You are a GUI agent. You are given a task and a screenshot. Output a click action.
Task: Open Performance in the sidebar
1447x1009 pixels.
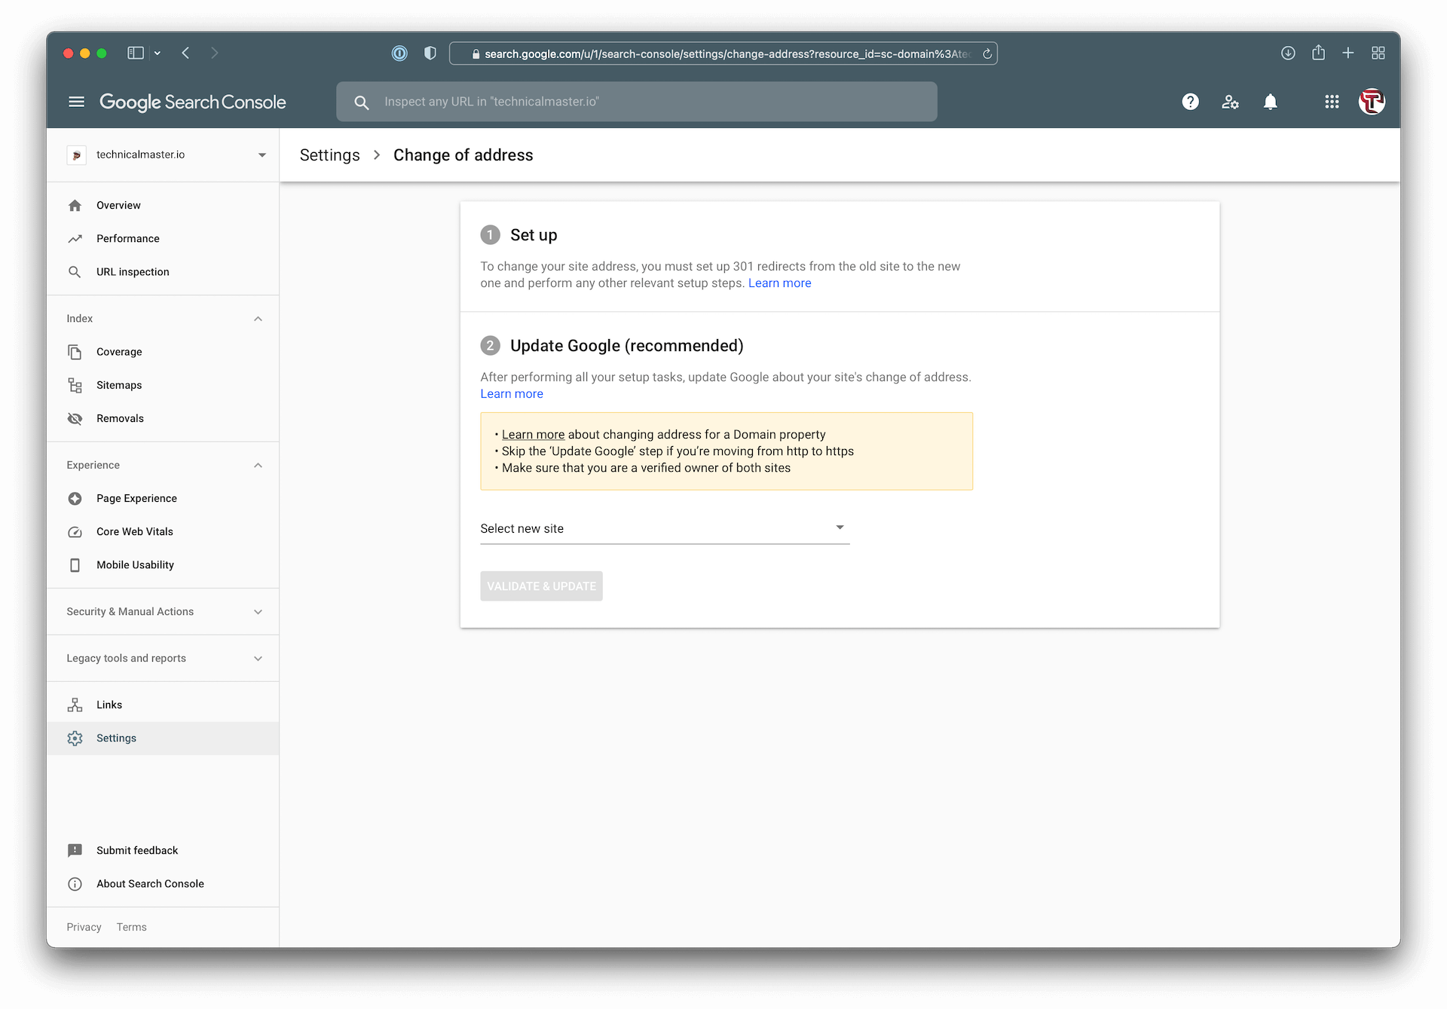click(127, 239)
